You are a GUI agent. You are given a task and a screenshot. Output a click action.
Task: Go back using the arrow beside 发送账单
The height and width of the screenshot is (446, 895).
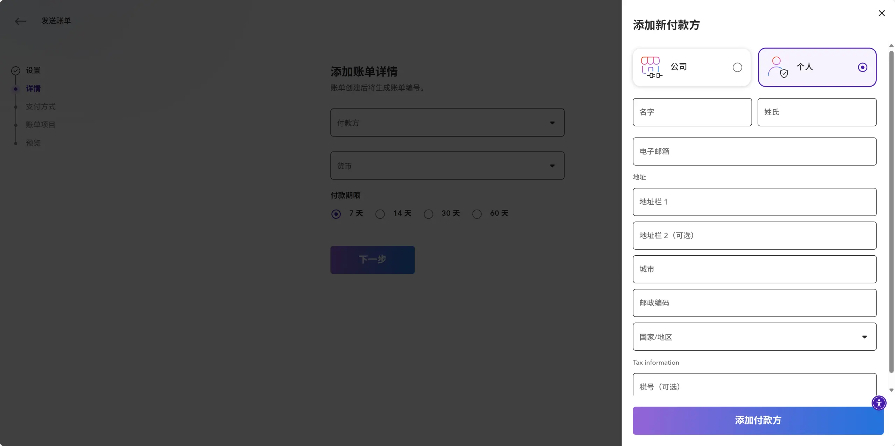[21, 21]
